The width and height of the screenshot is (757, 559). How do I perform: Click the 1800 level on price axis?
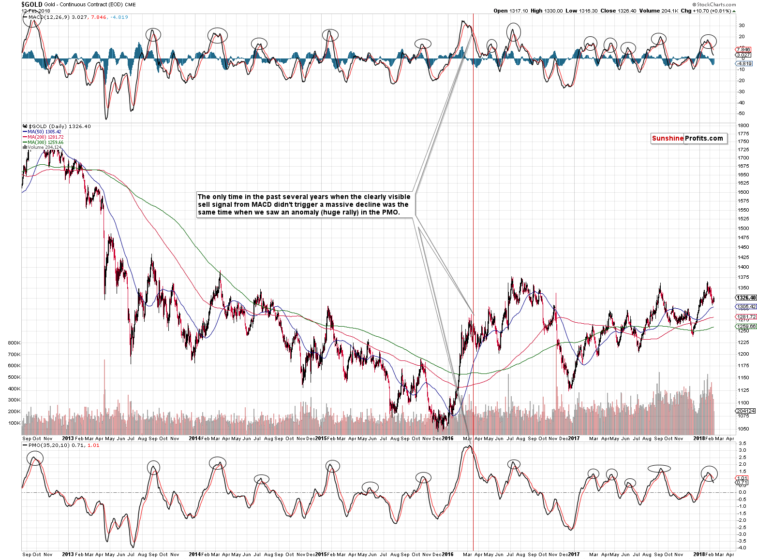pos(743,126)
